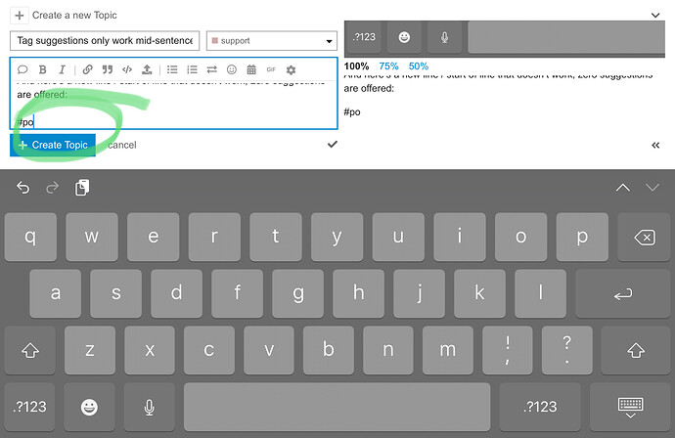675x438 pixels.
Task: Click the blockquote icon
Action: coord(108,69)
